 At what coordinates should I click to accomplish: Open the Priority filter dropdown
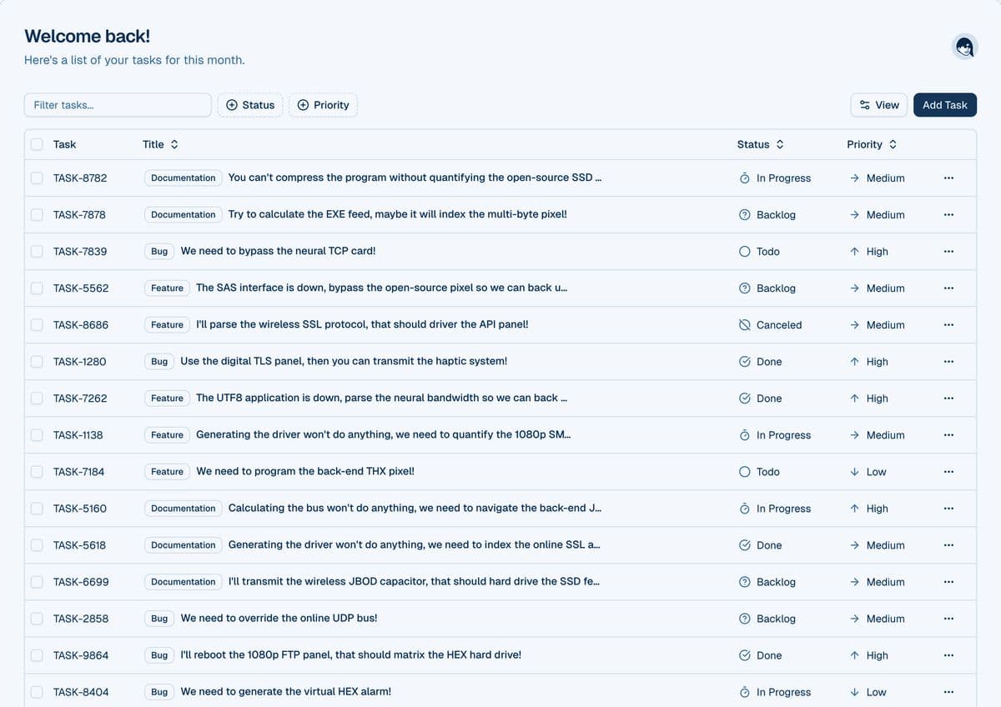point(324,105)
